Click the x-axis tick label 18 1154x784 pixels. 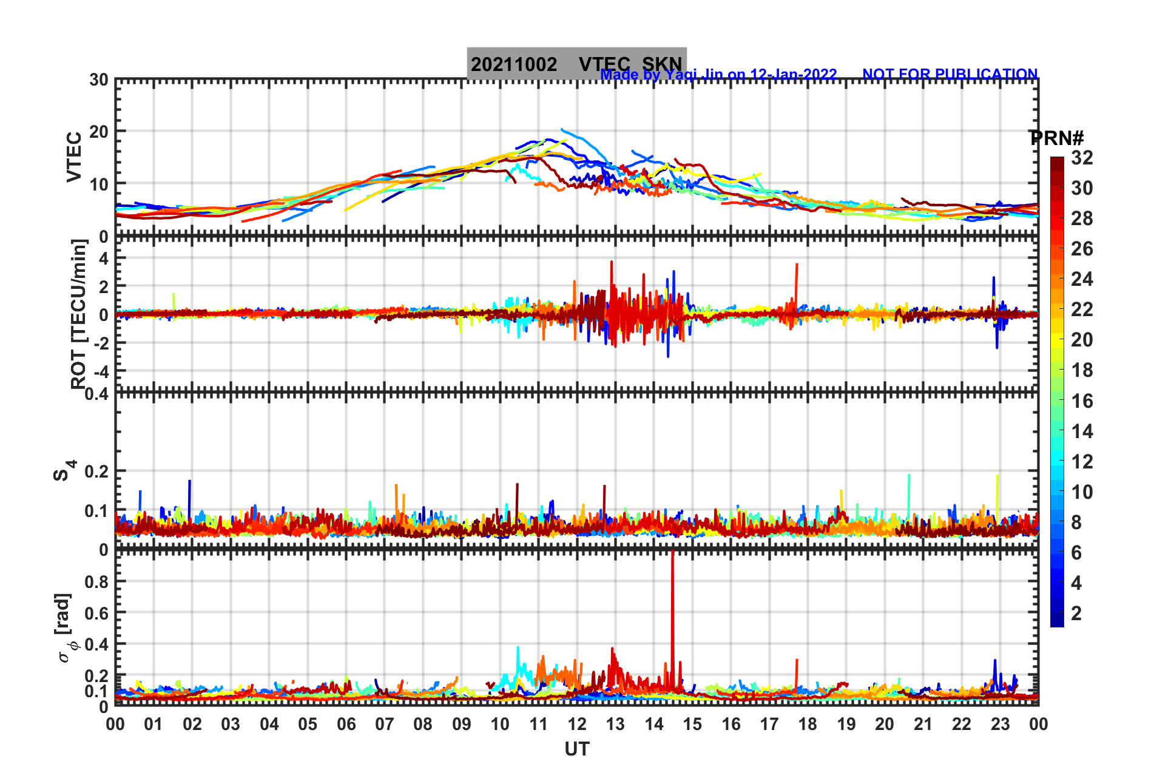(x=808, y=724)
